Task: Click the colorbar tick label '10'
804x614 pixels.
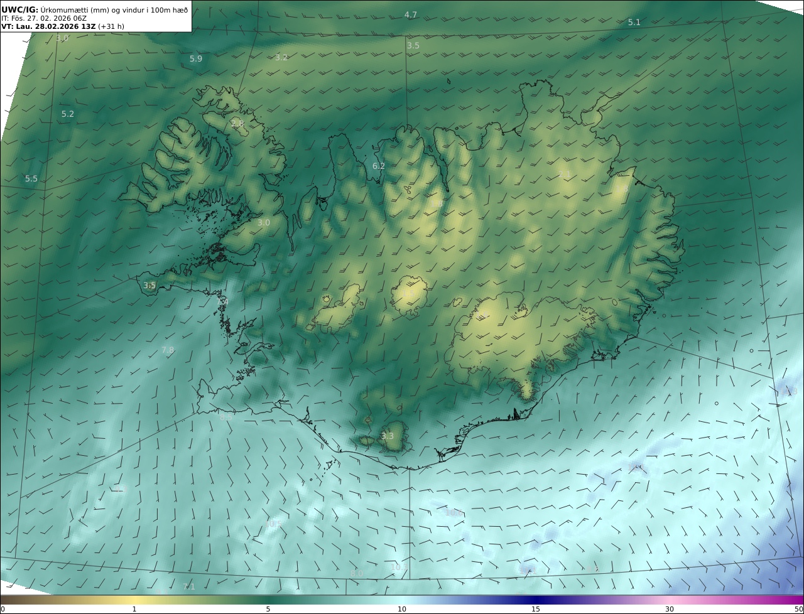Action: pyautogui.click(x=402, y=609)
